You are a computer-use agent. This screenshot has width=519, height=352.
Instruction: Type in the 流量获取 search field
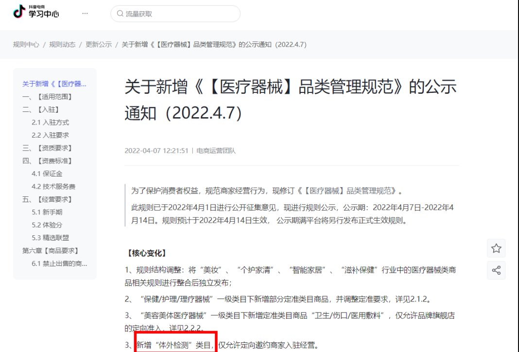[180, 14]
